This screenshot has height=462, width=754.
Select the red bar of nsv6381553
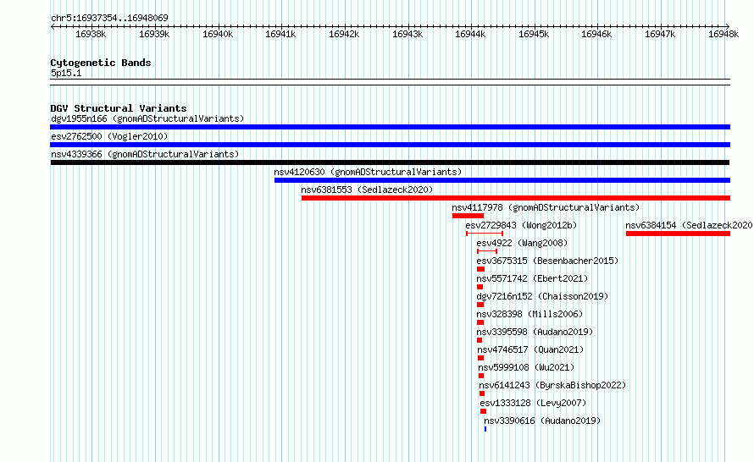click(x=515, y=198)
